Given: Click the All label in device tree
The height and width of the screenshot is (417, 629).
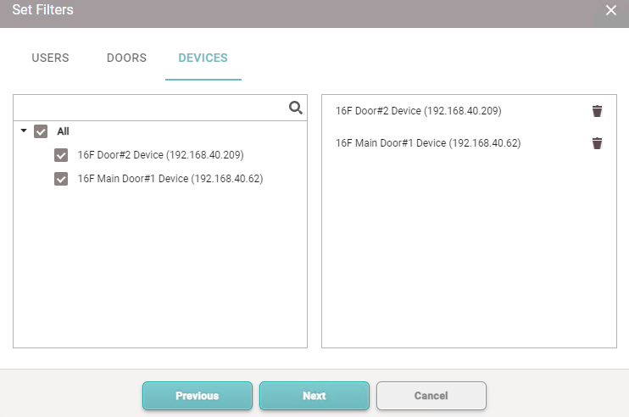Looking at the screenshot, I should (63, 131).
